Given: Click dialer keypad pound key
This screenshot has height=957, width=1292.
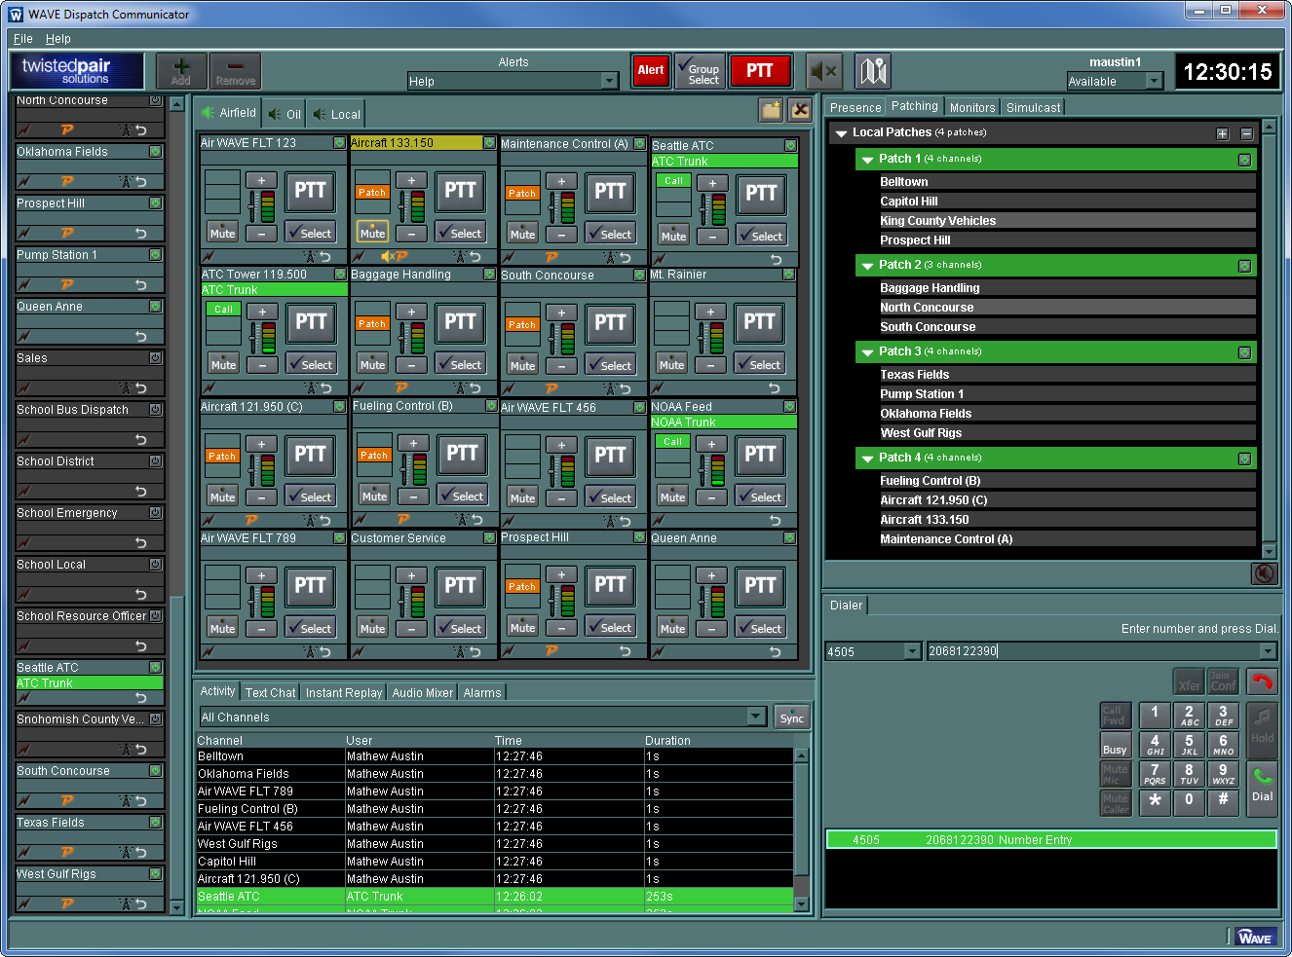Looking at the screenshot, I should [1224, 802].
